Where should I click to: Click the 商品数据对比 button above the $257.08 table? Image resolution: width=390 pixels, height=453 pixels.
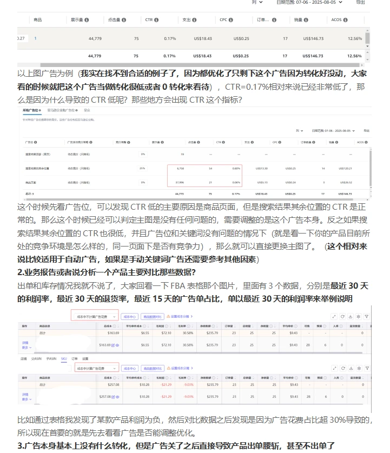click(153, 369)
